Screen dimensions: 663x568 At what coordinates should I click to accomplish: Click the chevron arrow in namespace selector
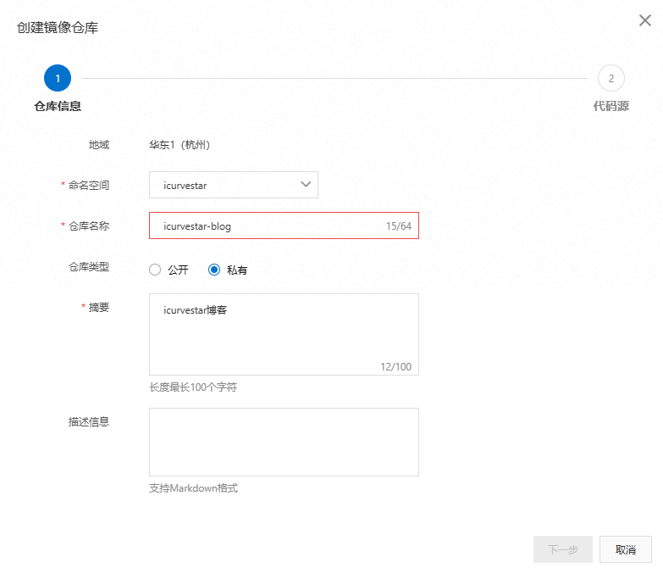click(306, 185)
